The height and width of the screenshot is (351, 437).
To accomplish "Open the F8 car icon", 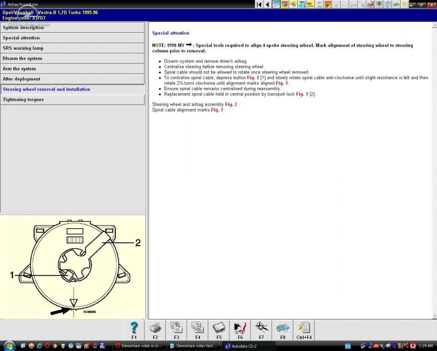I will point(282,330).
